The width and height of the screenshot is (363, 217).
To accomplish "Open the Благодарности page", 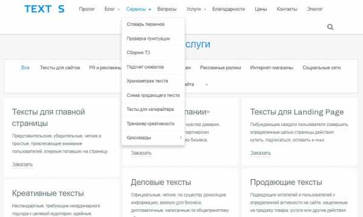I will click(x=229, y=9).
